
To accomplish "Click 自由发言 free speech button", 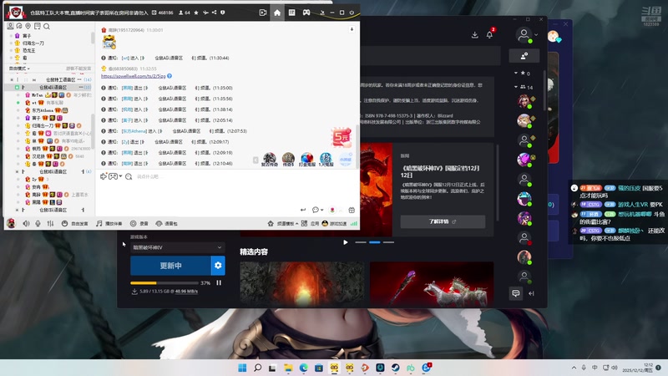I will (74, 223).
